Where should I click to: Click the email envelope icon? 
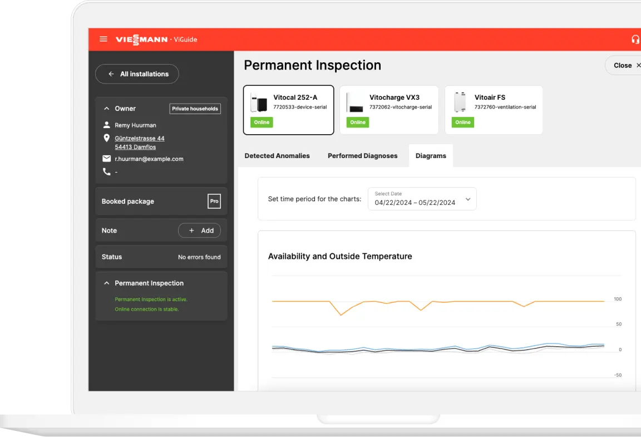tap(107, 159)
